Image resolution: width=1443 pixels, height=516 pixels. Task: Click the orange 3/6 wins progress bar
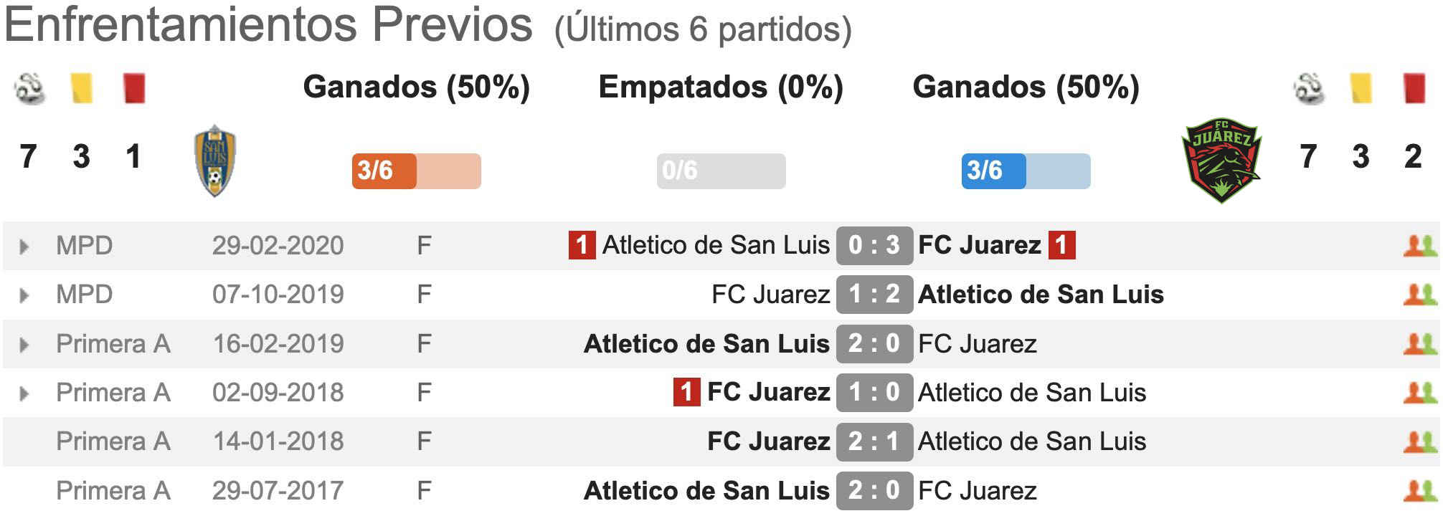pos(416,171)
